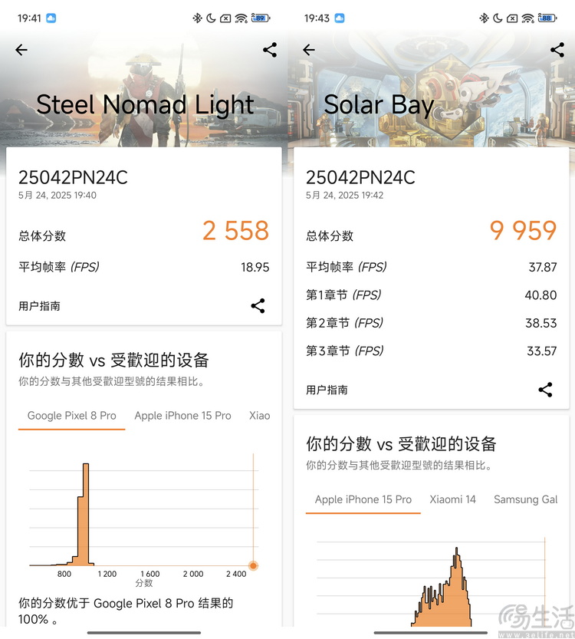This screenshot has height=639, width=575.
Task: Tap the iPhone 15 Pro histogram in Solar Bay
Action: (x=442, y=587)
